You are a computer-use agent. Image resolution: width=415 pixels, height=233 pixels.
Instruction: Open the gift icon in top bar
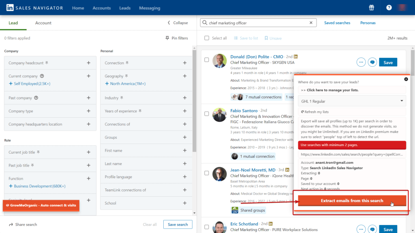pos(372,8)
